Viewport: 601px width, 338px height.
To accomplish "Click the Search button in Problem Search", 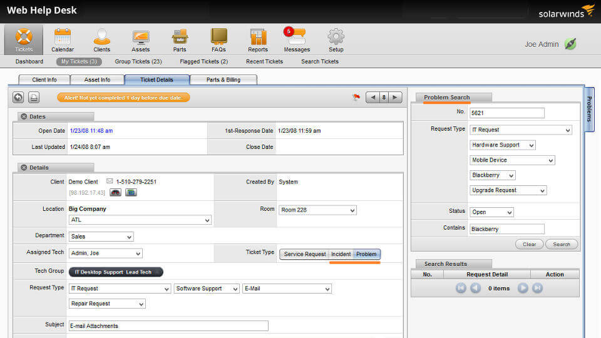I will (562, 244).
